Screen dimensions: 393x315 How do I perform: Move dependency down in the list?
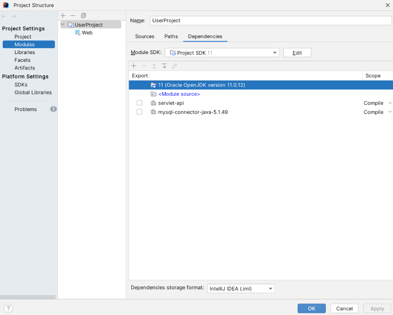tap(165, 66)
